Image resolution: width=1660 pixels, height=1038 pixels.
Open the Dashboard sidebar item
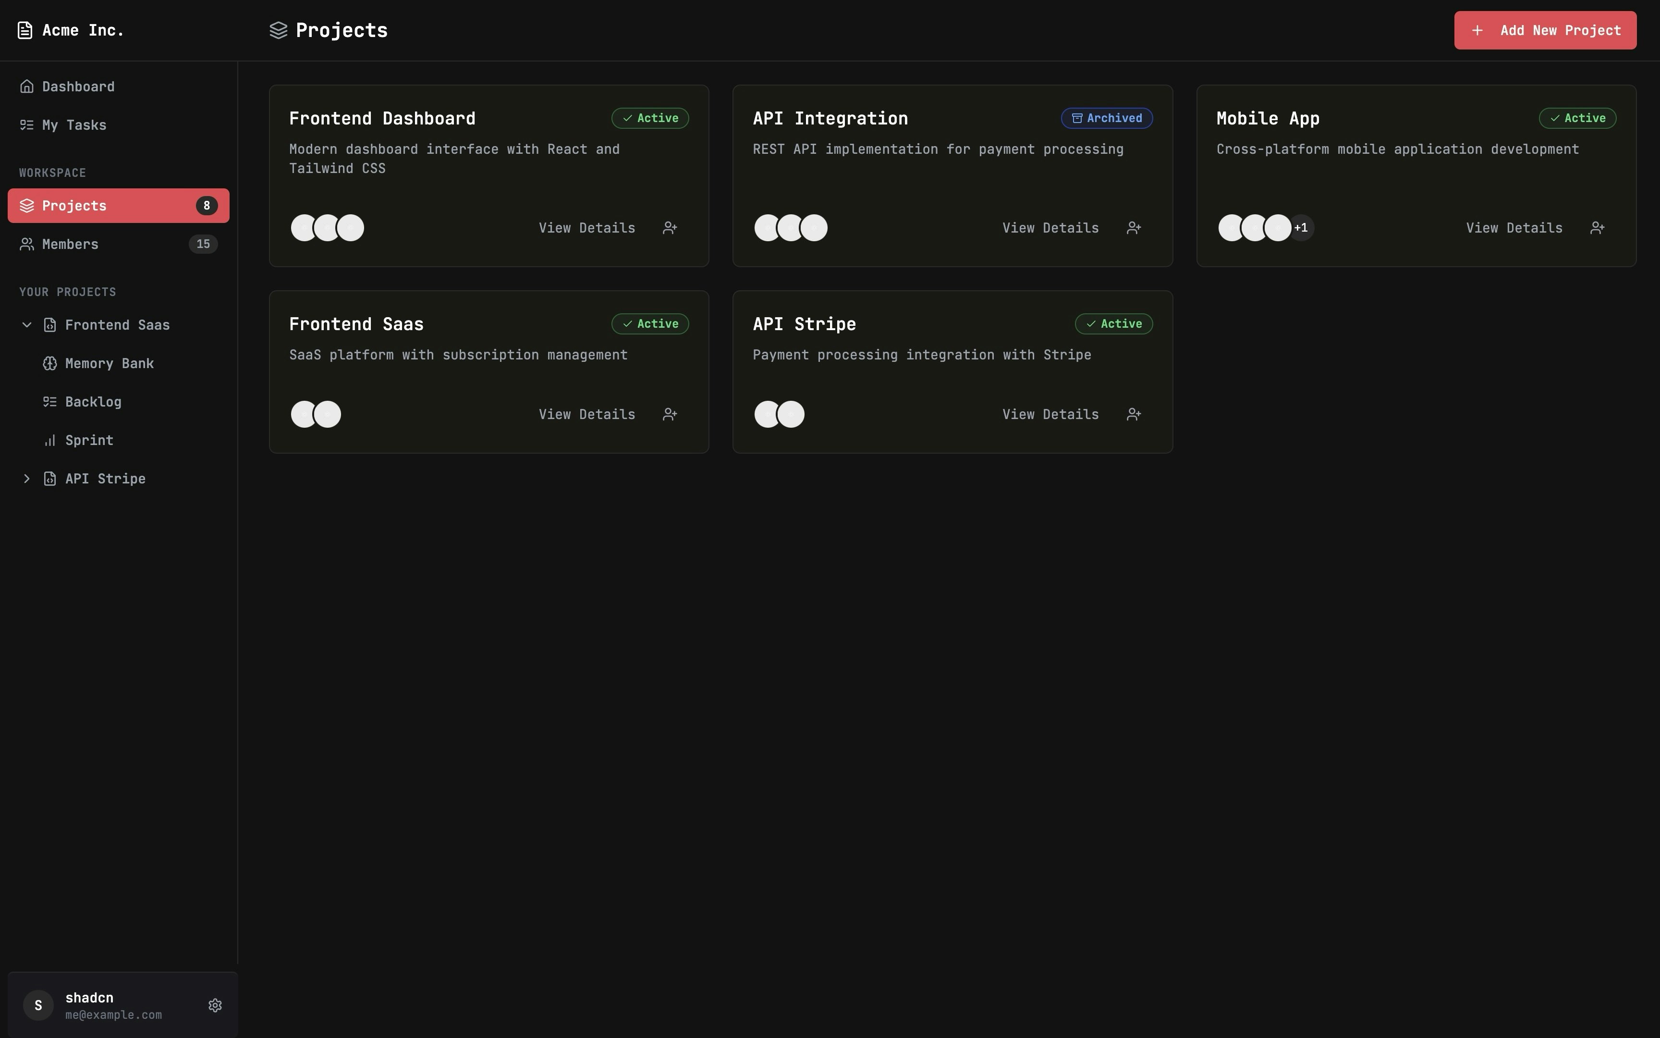pos(77,86)
